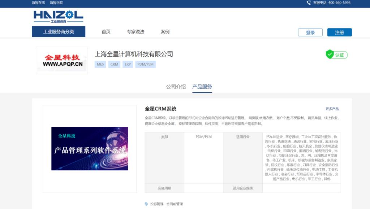
Task: Click the 全星CRM系统 product title
Action: (160, 109)
